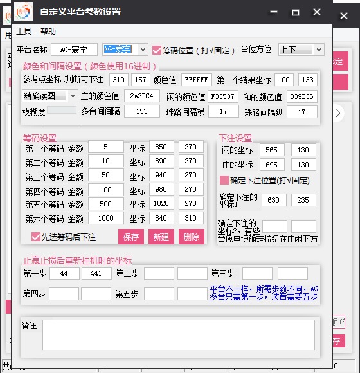The width and height of the screenshot is (360, 373).
Task: Open the 工具 menu
Action: pyautogui.click(x=24, y=31)
